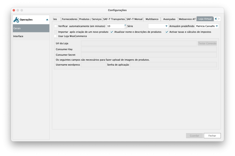Click the Testar Conexão button

click(x=207, y=43)
